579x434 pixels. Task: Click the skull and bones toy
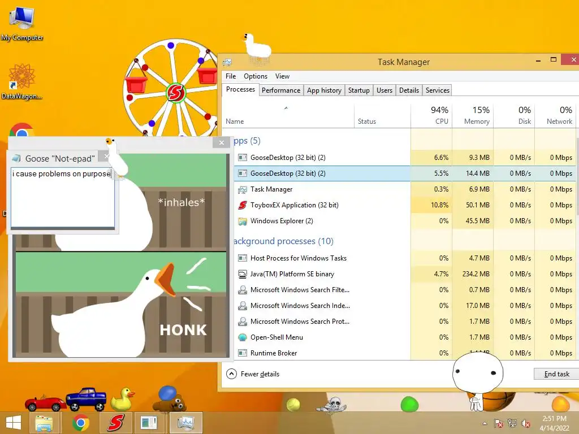pyautogui.click(x=332, y=405)
